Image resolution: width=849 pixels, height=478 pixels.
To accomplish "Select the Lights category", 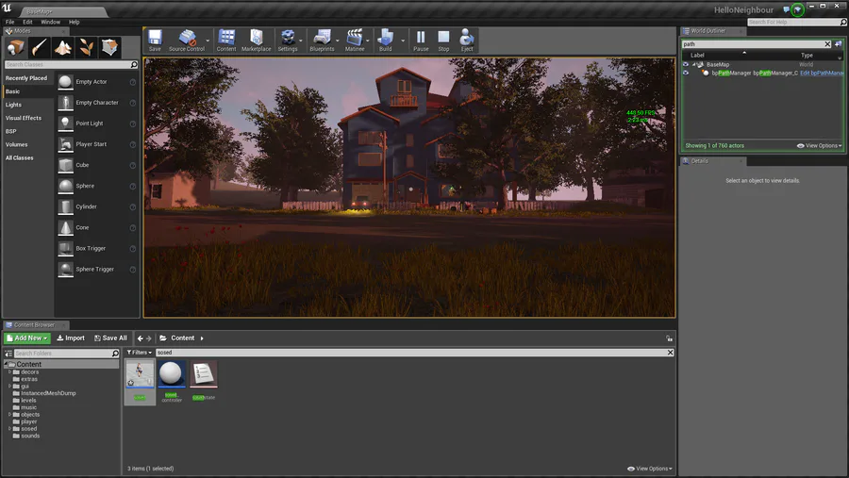I will pyautogui.click(x=13, y=105).
